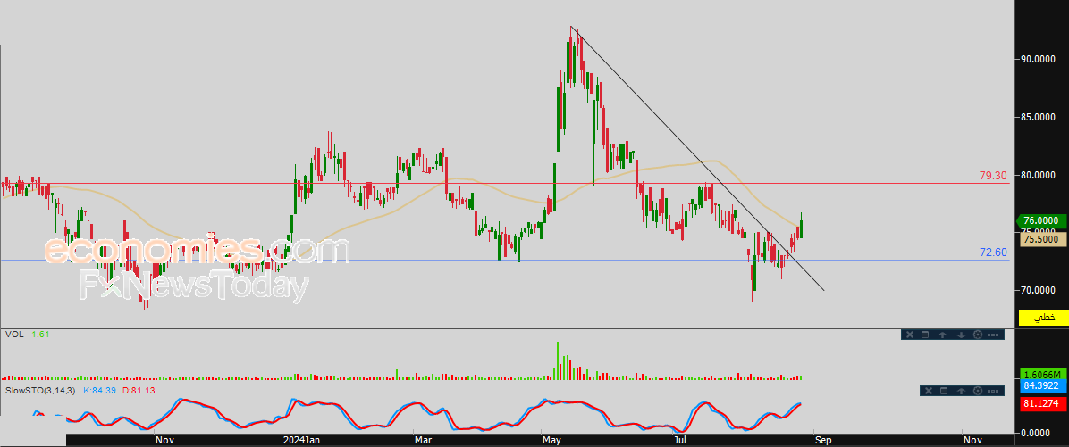Click the VOL indicator label

pyautogui.click(x=13, y=334)
